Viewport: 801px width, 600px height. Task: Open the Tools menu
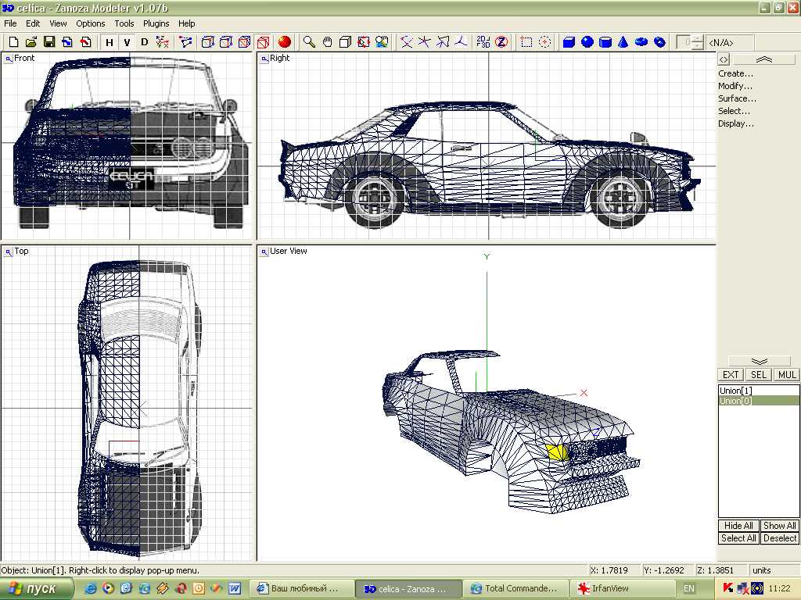click(124, 23)
